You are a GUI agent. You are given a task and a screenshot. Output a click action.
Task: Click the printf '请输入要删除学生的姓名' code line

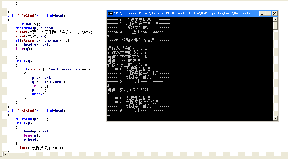coord(54,32)
